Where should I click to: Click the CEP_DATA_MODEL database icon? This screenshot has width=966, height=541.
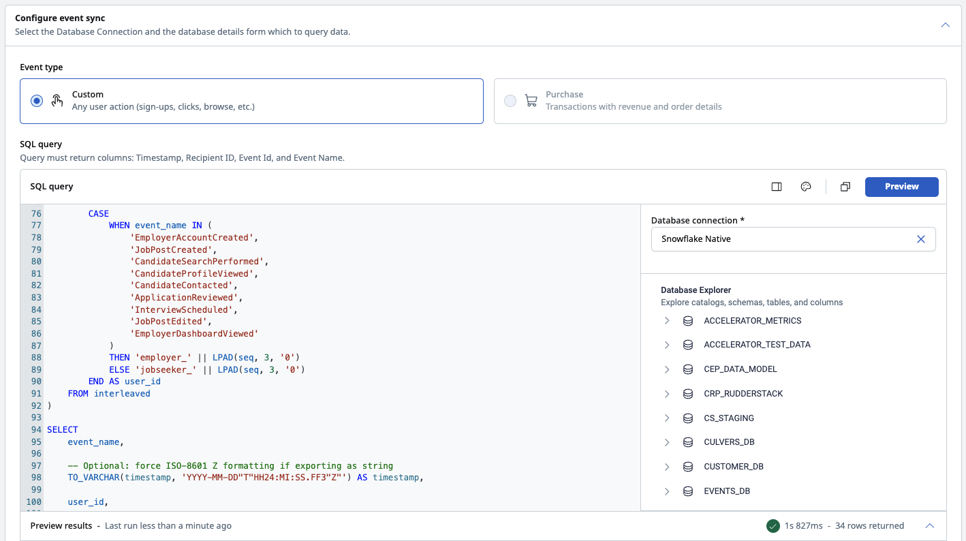point(688,369)
